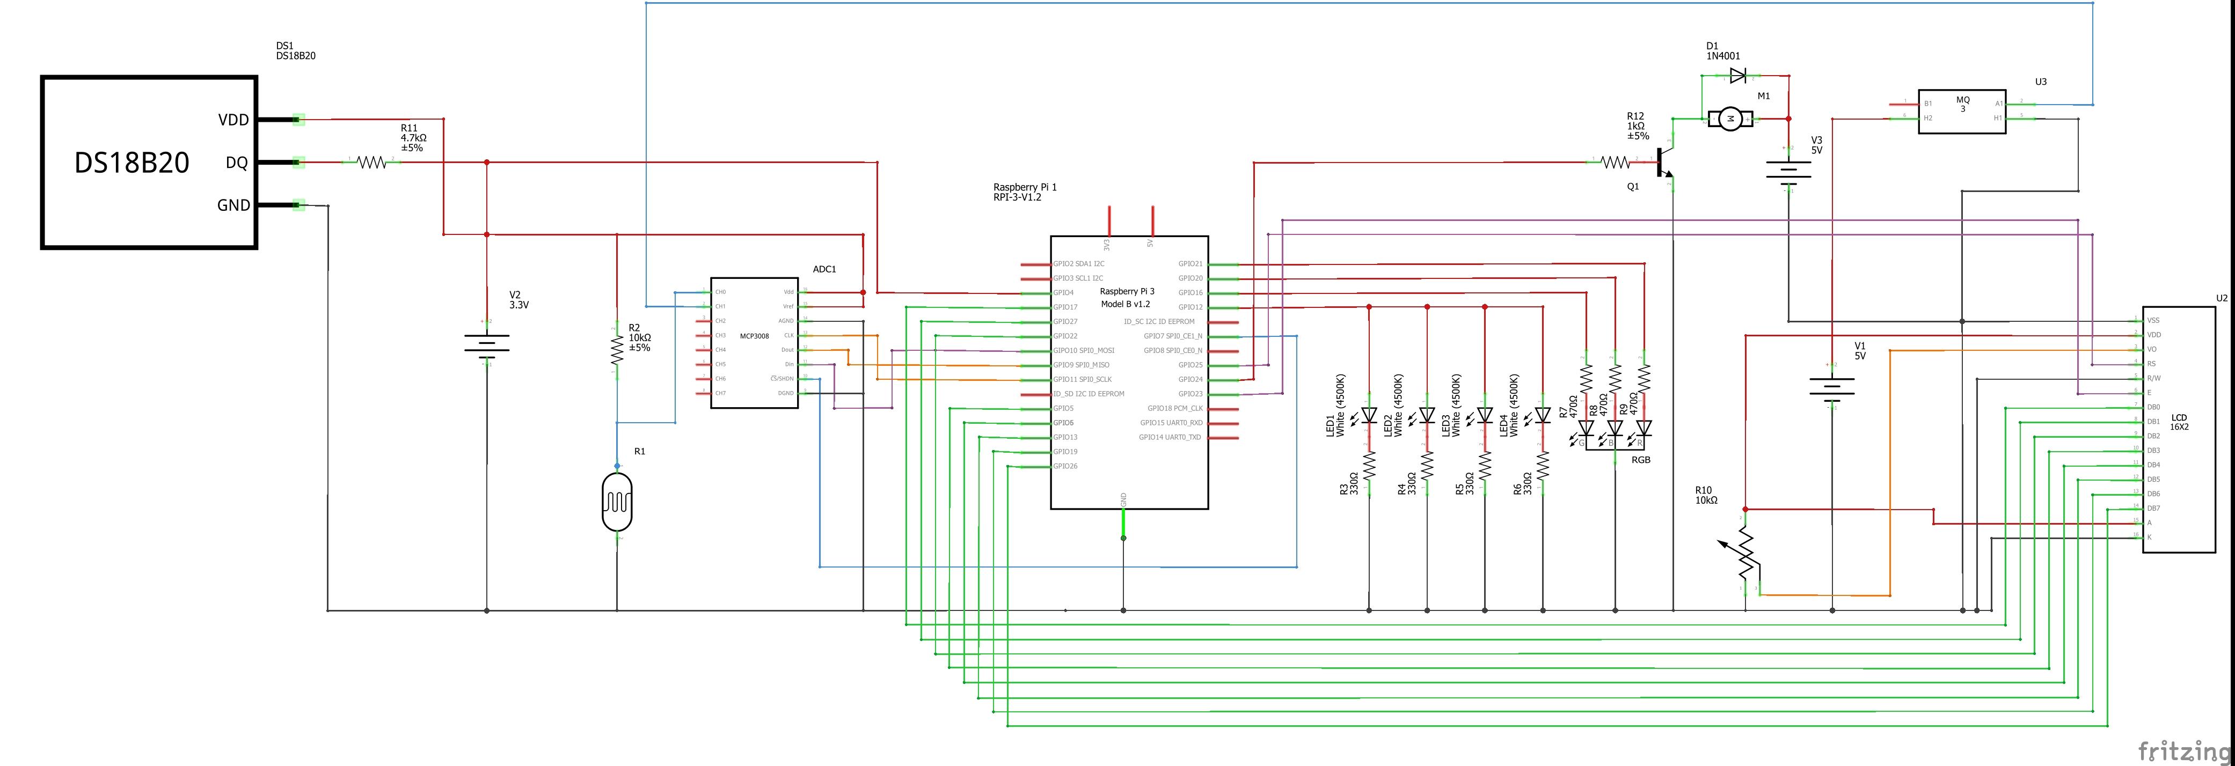
Task: Click the GPIO11 SPI0_SCLK pin label
Action: pyautogui.click(x=1082, y=379)
